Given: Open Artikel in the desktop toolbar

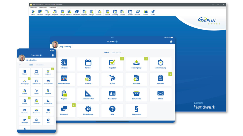Looking at the screenshot, I should [33, 13].
